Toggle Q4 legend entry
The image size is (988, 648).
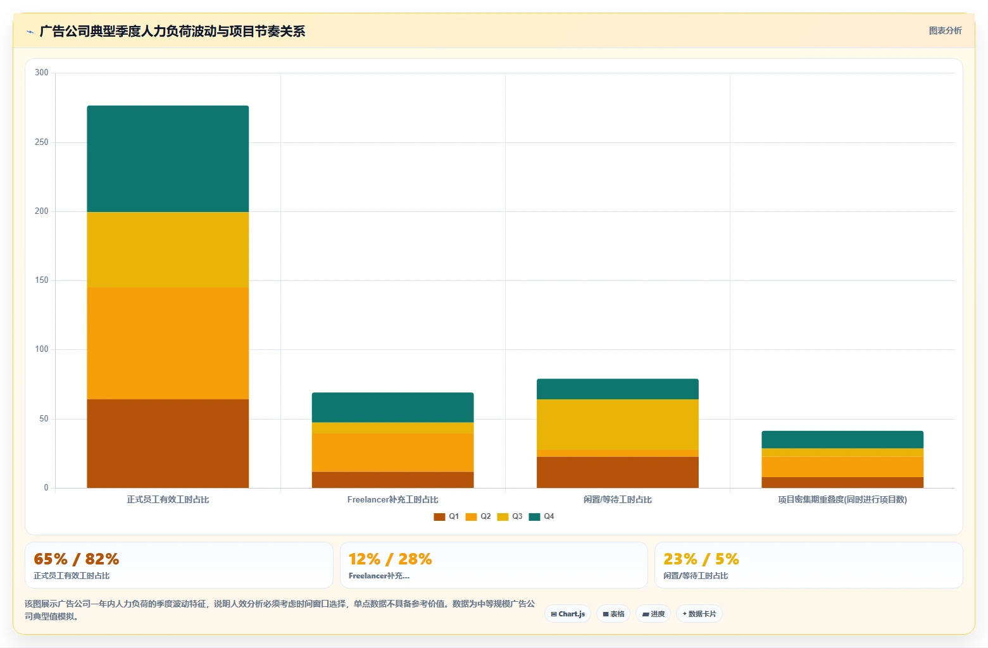point(541,517)
